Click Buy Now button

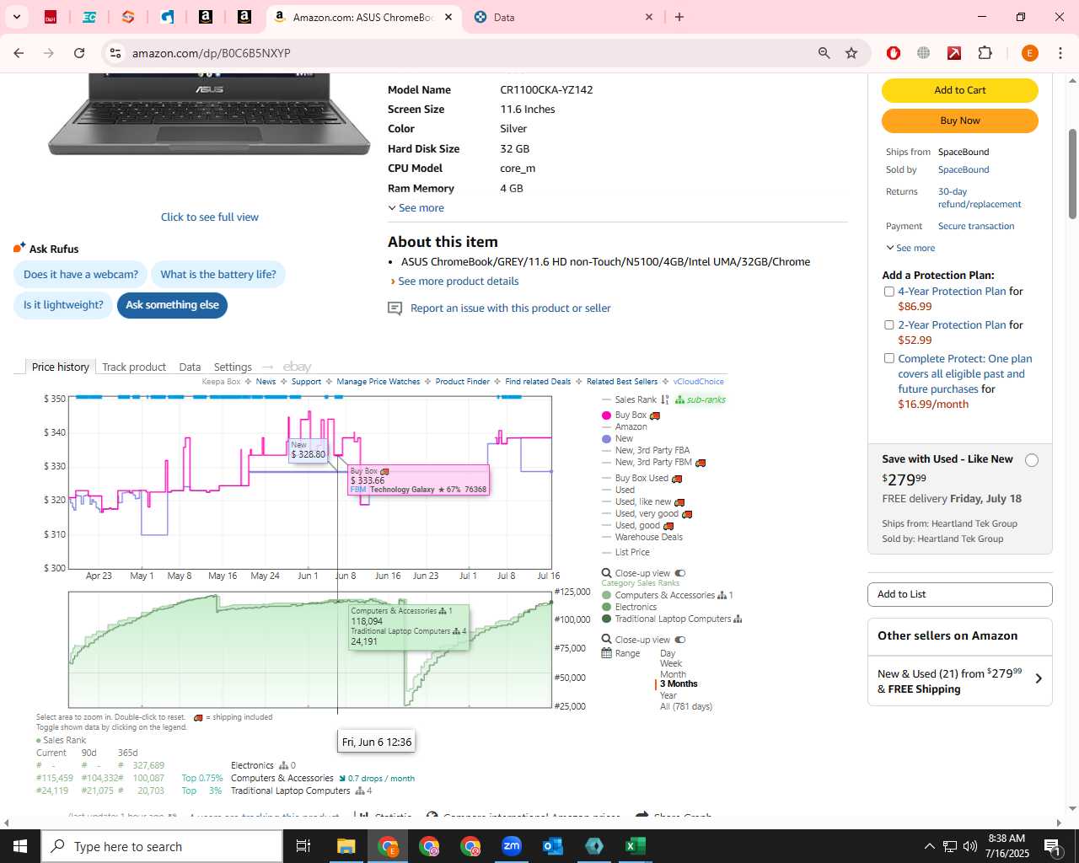(x=959, y=121)
